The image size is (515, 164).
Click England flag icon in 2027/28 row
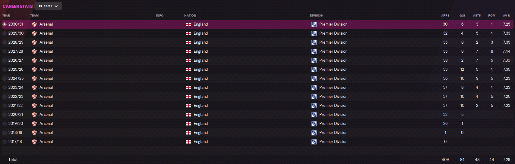188,51
